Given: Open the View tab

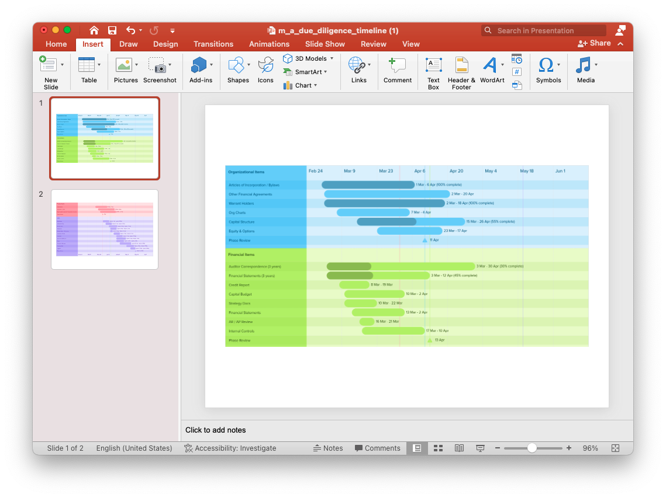Looking at the screenshot, I should [x=410, y=44].
